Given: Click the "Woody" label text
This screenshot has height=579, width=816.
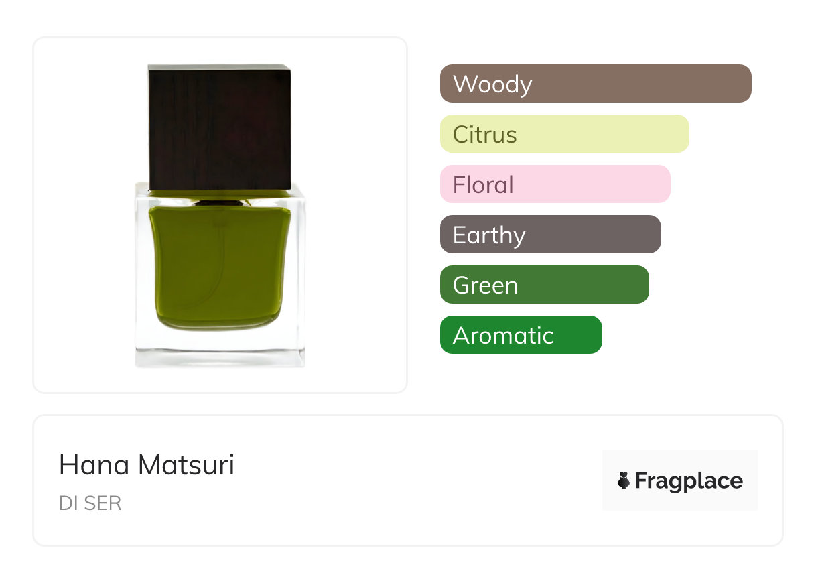Looking at the screenshot, I should [492, 84].
